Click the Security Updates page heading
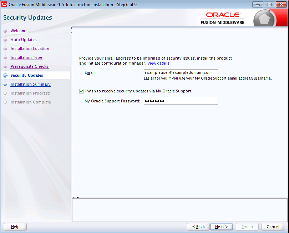The height and width of the screenshot is (233, 289). point(27,17)
